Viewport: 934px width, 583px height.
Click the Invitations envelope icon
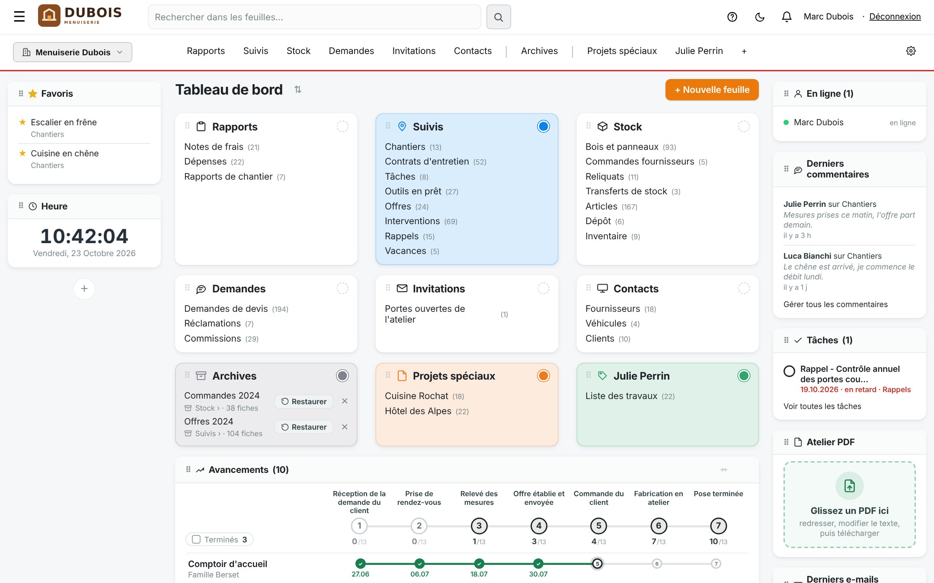coord(402,288)
